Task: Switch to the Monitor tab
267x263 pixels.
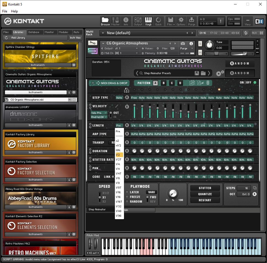Action: point(49,32)
